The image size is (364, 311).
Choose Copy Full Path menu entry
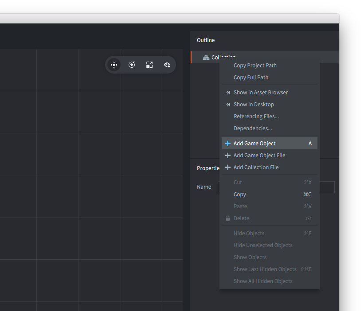tap(251, 78)
